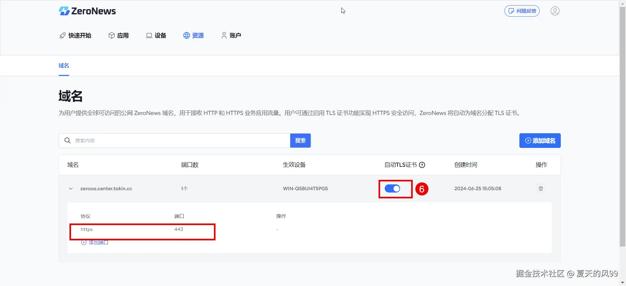Screen dimensions: 626x286
Task: Click the 自动TLS证书 help question icon
Action: [x=422, y=165]
